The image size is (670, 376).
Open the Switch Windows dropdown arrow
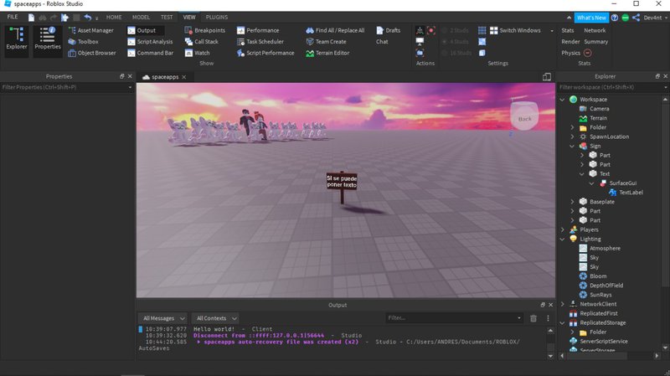point(552,31)
